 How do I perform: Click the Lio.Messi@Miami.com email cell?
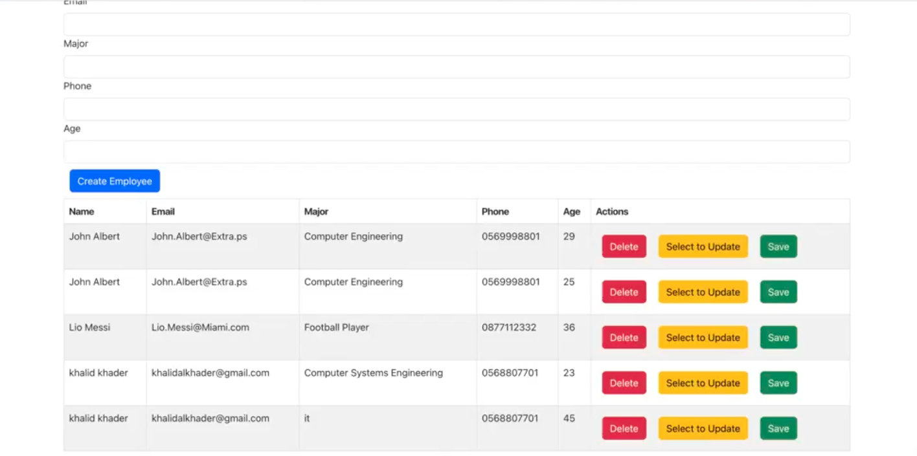point(200,327)
